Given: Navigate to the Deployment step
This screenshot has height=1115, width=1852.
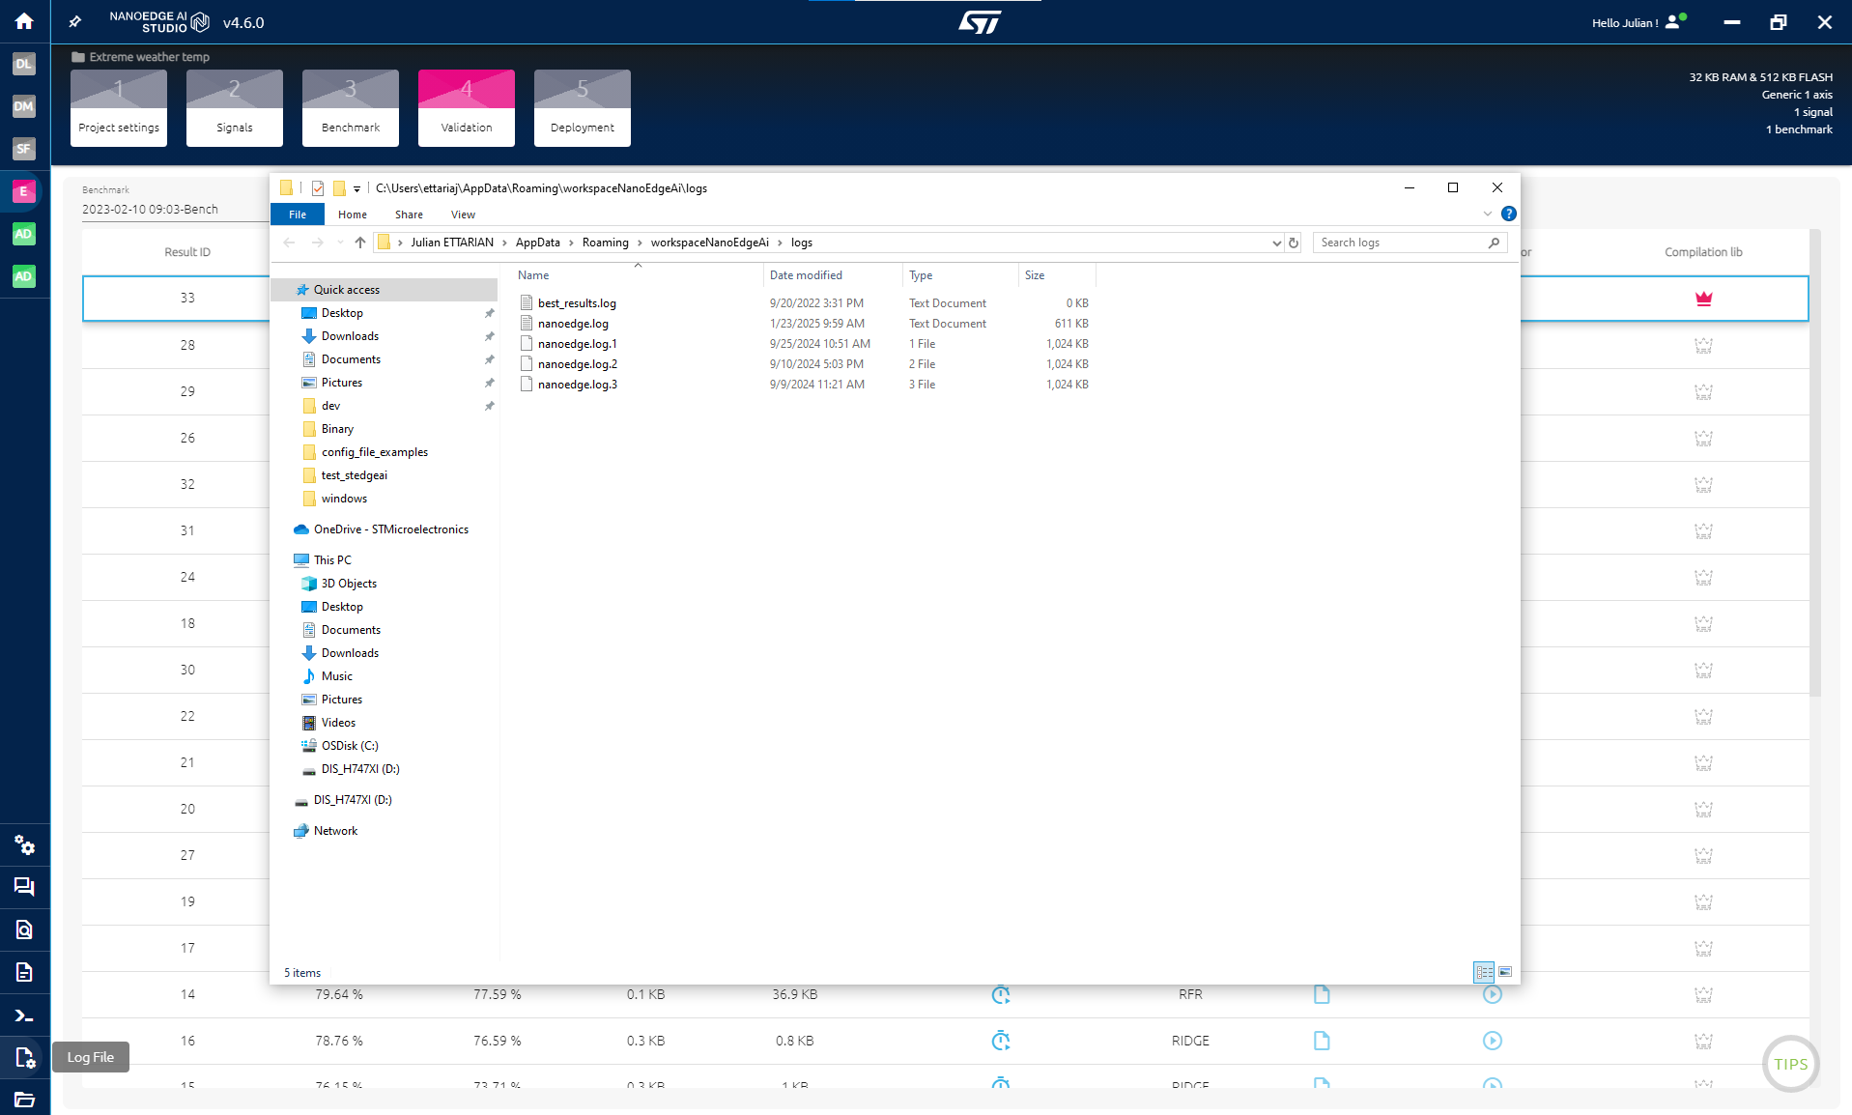Looking at the screenshot, I should 582,107.
